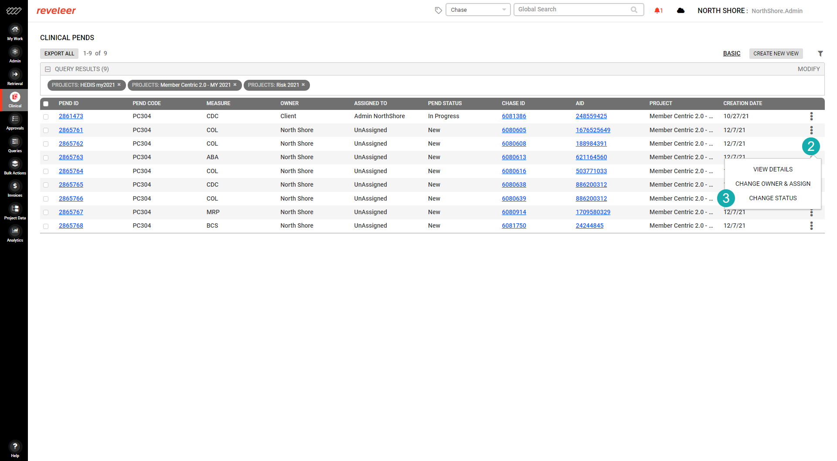Click the Export All button

tap(59, 53)
